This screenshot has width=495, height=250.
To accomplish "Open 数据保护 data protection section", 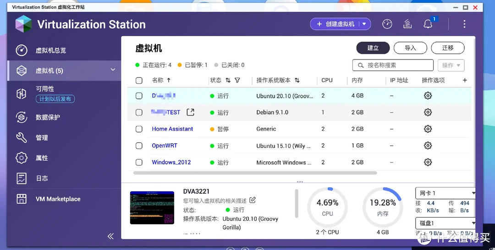I will tap(65, 117).
